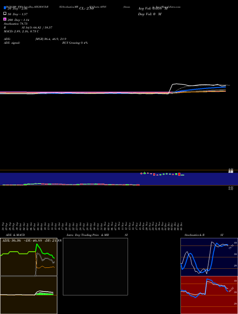Click the green MACD histogram bars
Image resolution: width=238 pixels, height=314 pixels.
click(x=44, y=294)
